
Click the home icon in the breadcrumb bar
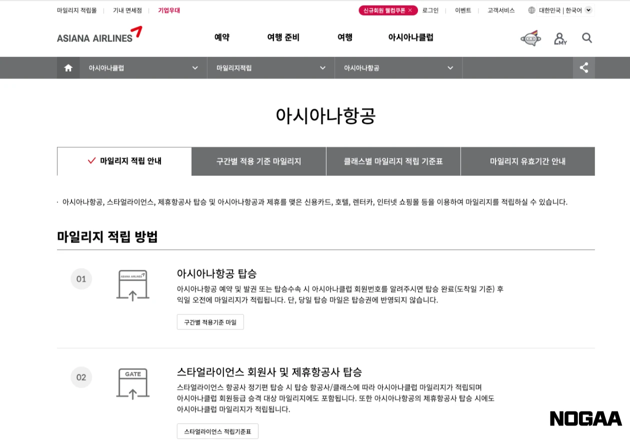(68, 67)
